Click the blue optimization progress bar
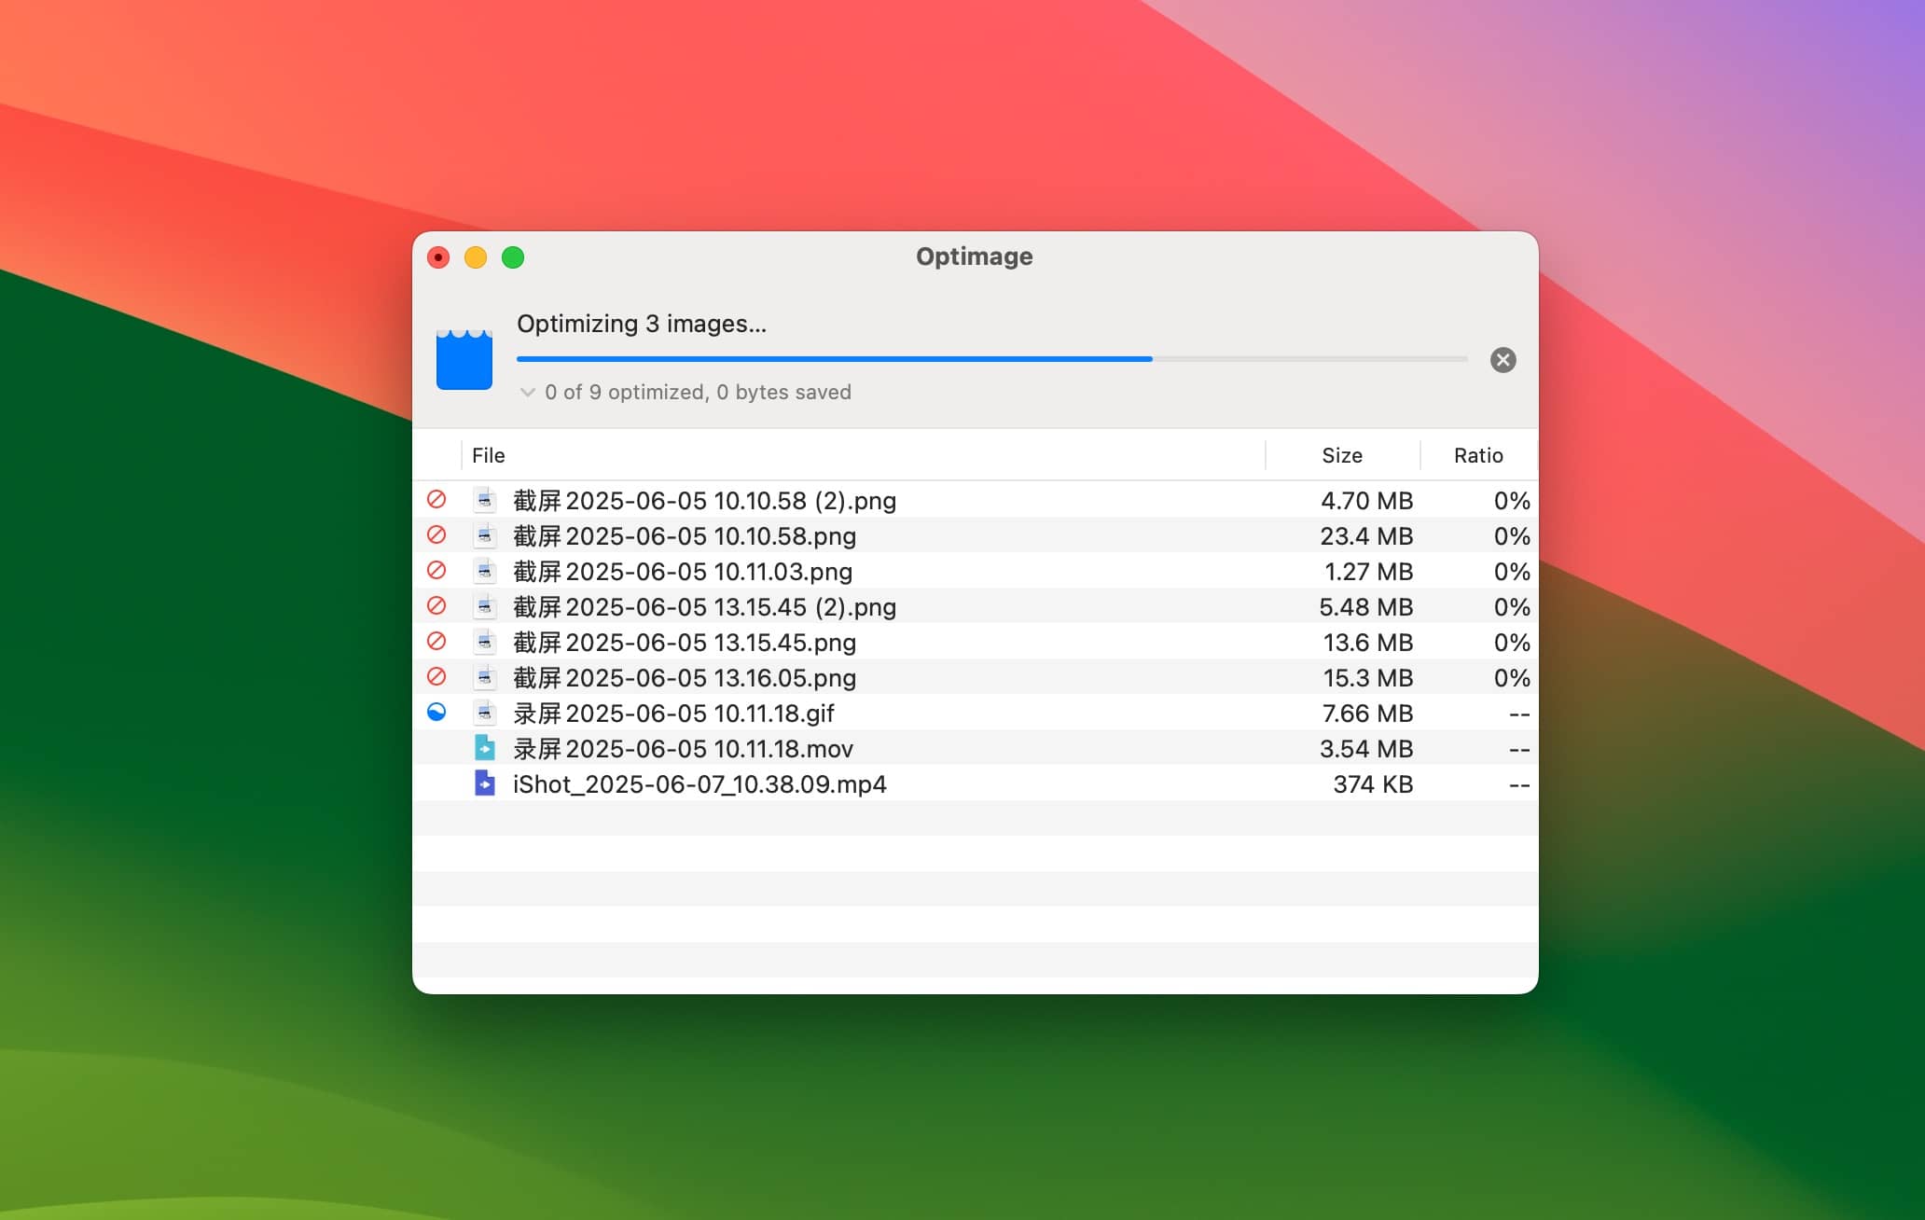The image size is (1925, 1220). pyautogui.click(x=834, y=359)
